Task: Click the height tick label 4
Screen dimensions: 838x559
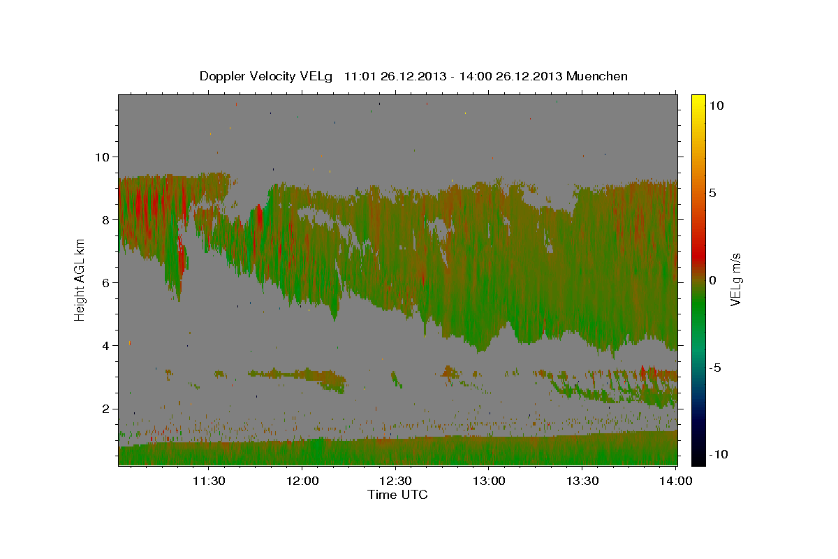Action: [105, 345]
